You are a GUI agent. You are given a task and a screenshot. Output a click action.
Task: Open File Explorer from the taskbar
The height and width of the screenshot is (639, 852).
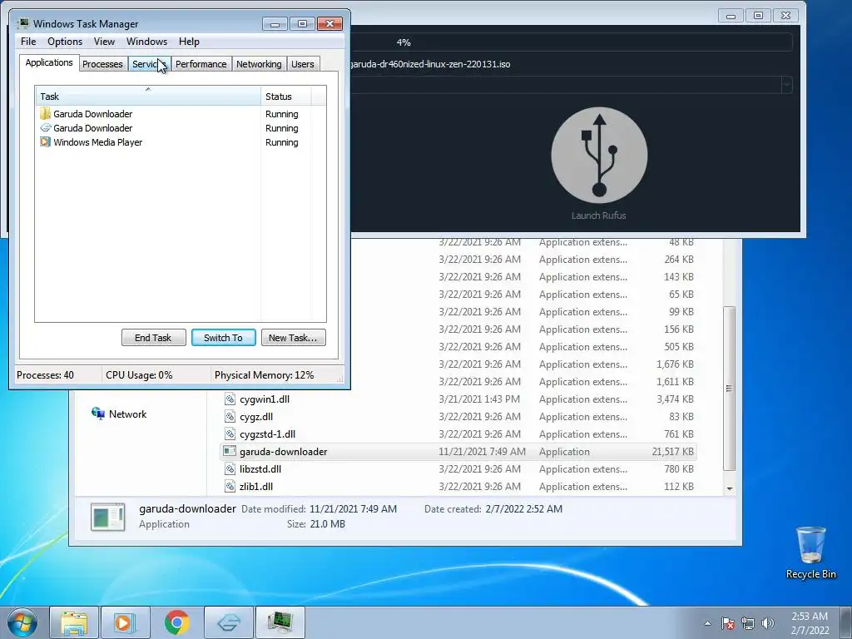74,622
